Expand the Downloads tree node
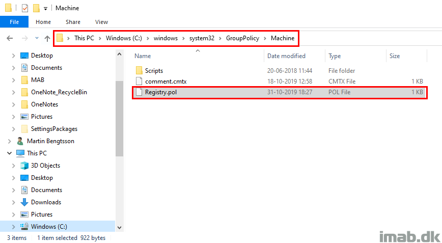Viewport: 442px width, 243px height. click(14, 202)
